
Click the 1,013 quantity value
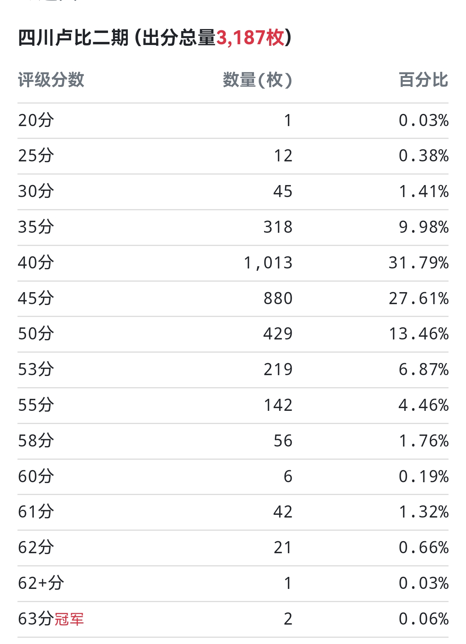(268, 263)
